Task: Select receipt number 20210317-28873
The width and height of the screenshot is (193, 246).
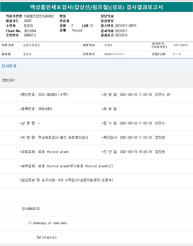Action: coord(125,26)
